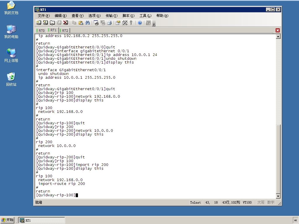Image resolution: width=299 pixels, height=224 pixels.
Task: Expand the toolbar options arrow
Action: (154, 24)
